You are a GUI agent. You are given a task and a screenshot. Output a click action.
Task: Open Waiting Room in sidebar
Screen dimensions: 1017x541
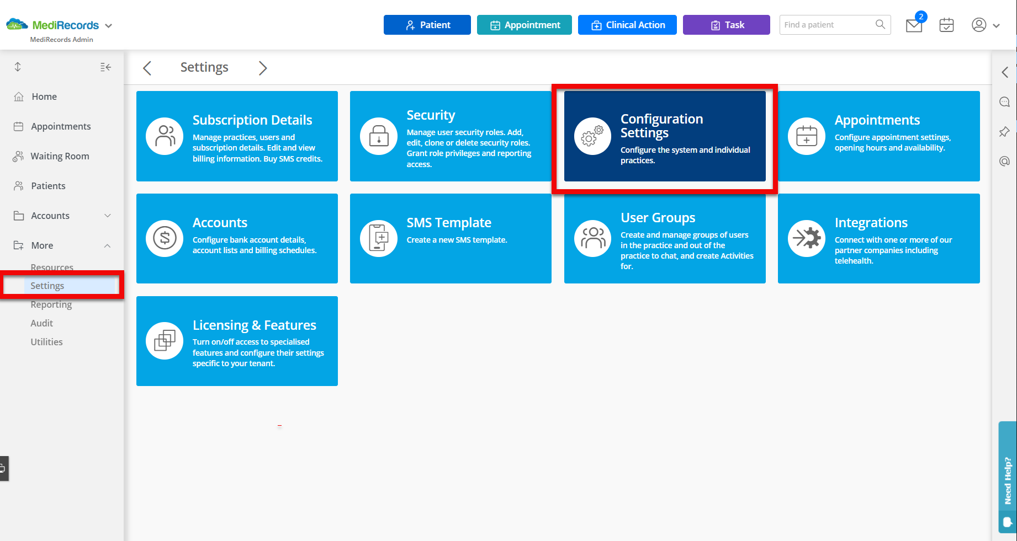(x=60, y=156)
